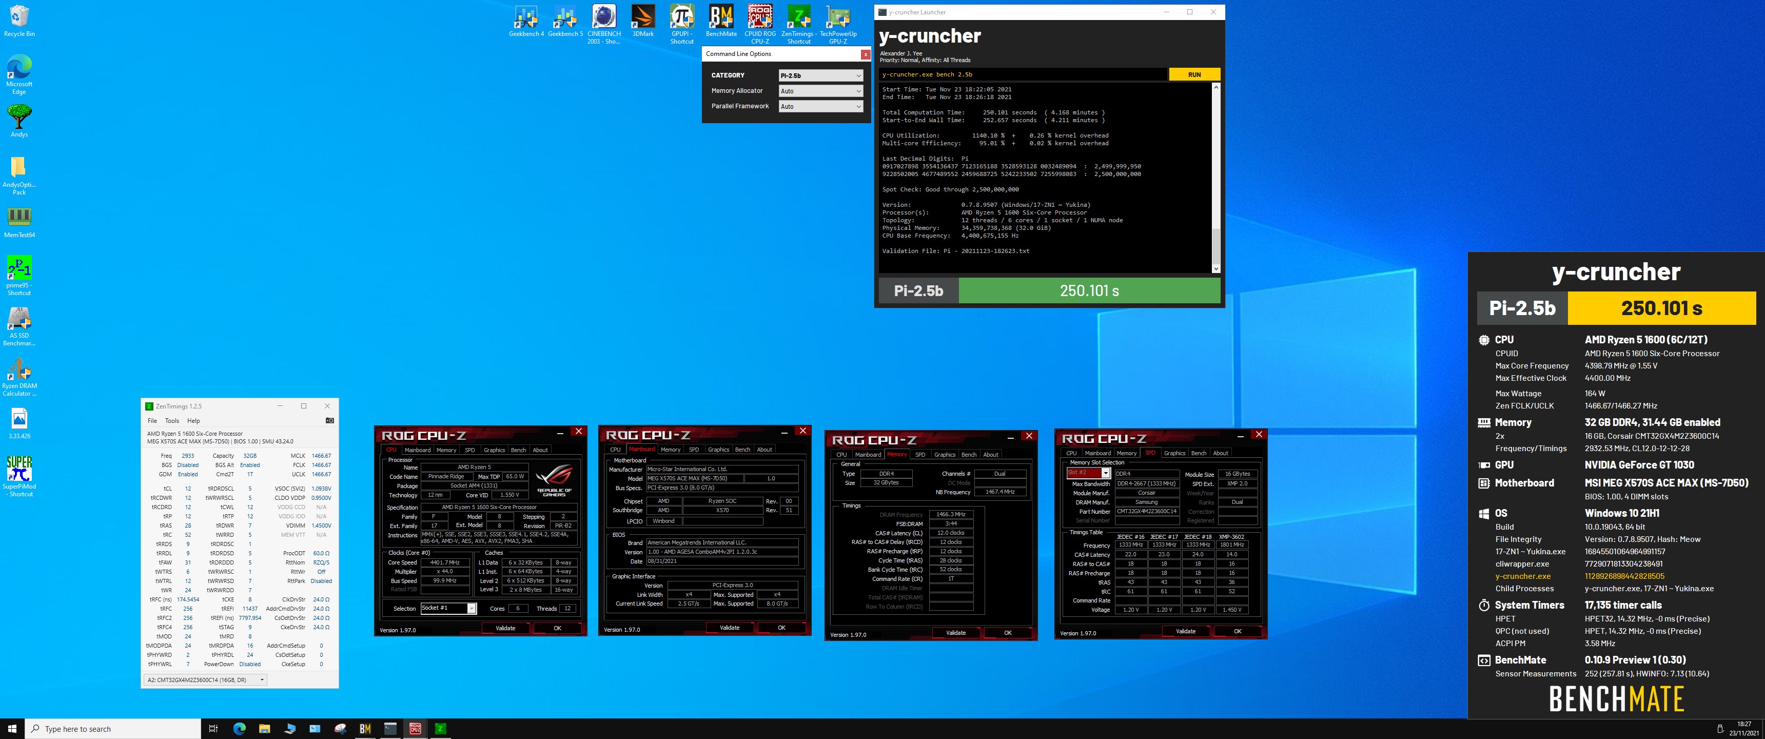Open File Explorer from the taskbar
The width and height of the screenshot is (1765, 739).
pos(264,729)
